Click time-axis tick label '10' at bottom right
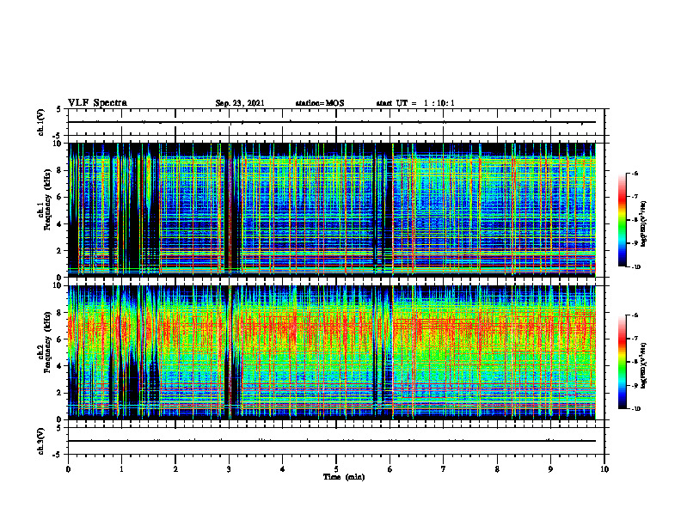Viewport: 681px width, 526px height. click(604, 469)
